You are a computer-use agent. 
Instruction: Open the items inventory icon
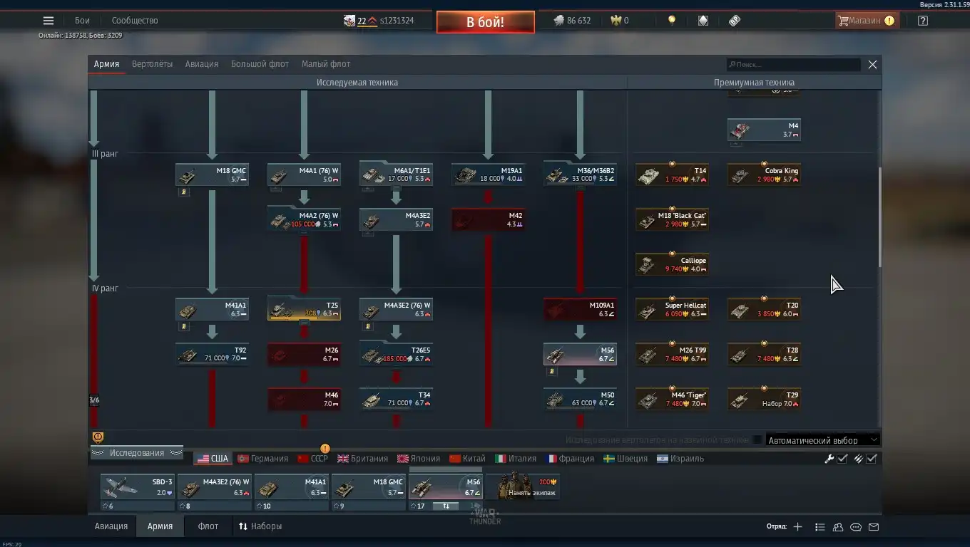[x=735, y=21]
